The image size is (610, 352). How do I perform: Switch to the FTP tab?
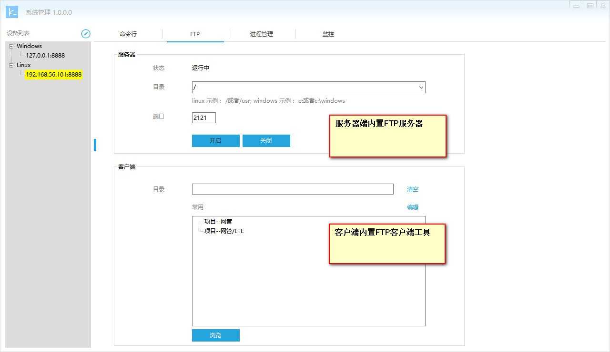(195, 34)
